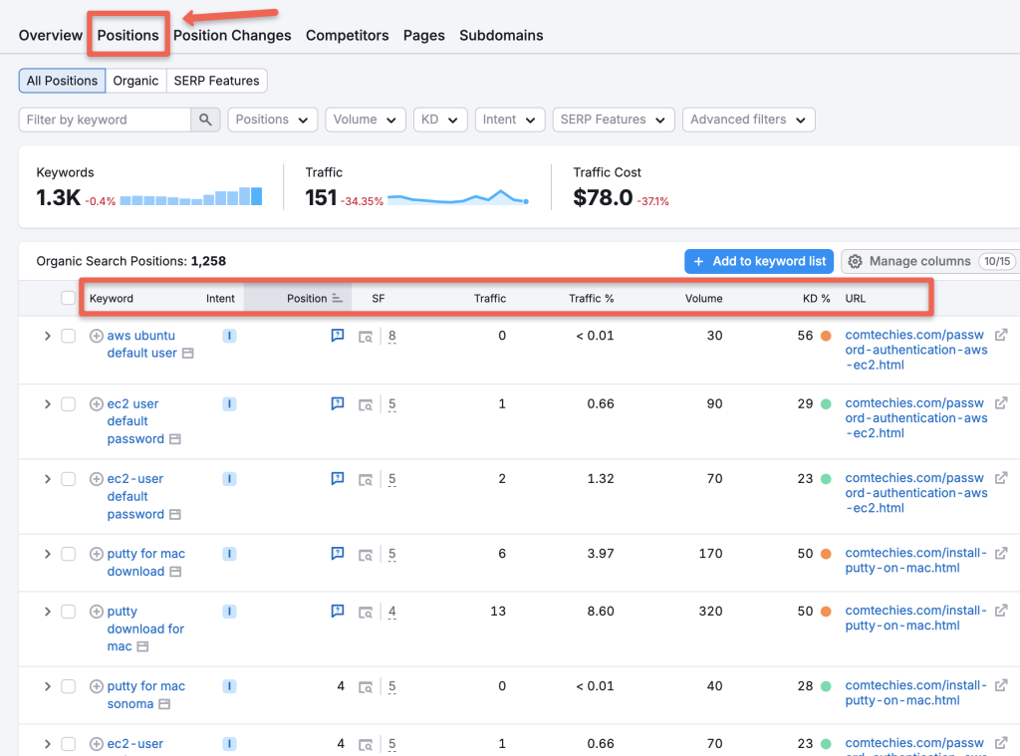Click the gear icon on Manage columns
This screenshot has height=756, width=1020.
coord(855,261)
